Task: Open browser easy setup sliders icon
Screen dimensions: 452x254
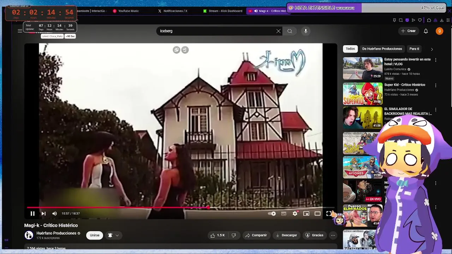Action: point(448,20)
